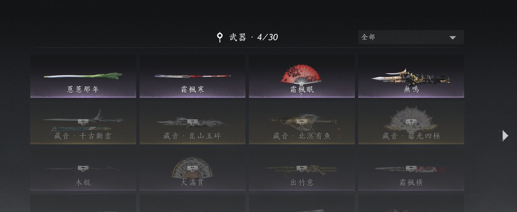This screenshot has height=212, width=517.
Task: Pick the 無鳴 golden weapon card
Action: pyautogui.click(x=411, y=76)
